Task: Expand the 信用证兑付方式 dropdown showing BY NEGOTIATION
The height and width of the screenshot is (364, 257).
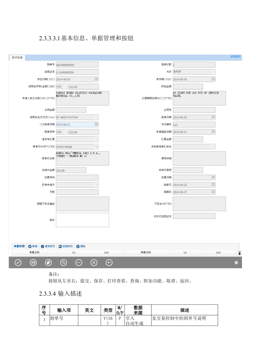Action: [97, 117]
